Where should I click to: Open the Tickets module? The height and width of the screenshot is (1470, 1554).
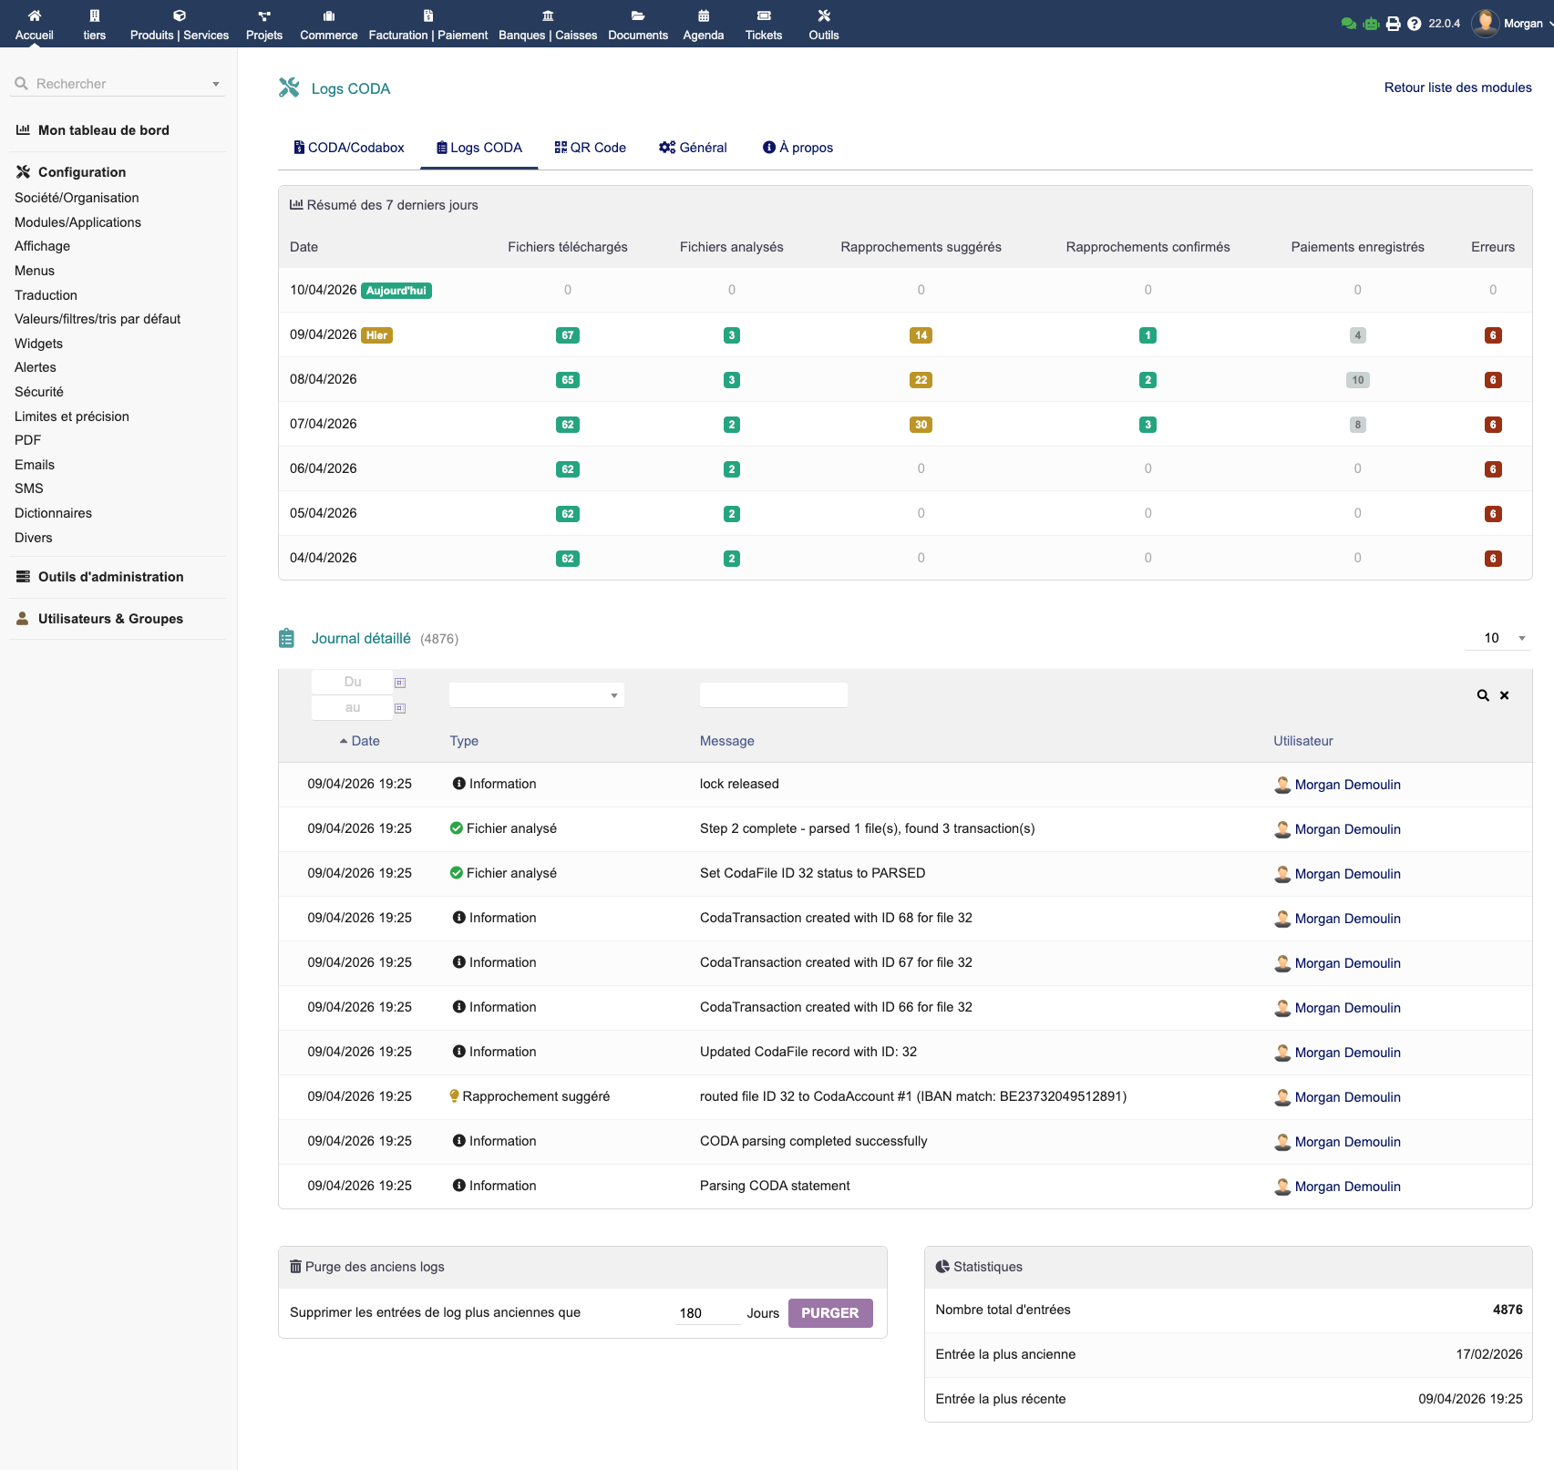pyautogui.click(x=763, y=24)
